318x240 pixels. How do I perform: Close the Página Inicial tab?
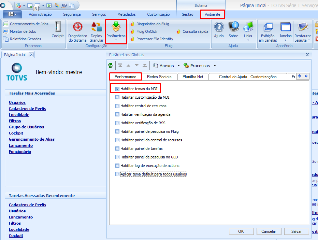31,55
